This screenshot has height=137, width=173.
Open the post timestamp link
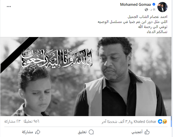tap(153, 10)
